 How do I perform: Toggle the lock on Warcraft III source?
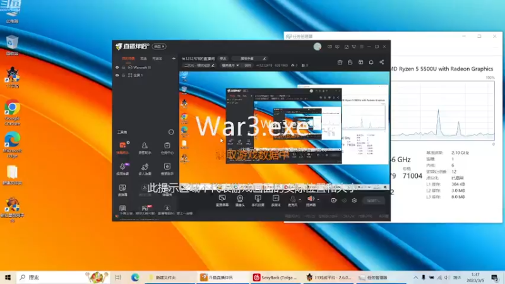123,68
